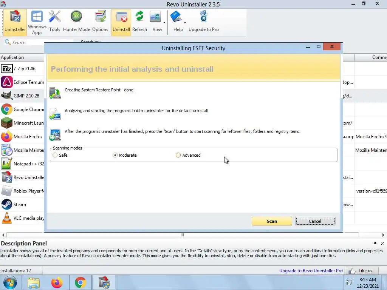Cancel the ESET uninstall dialog
Screen dimensions: 387x290
pyautogui.click(x=315, y=221)
